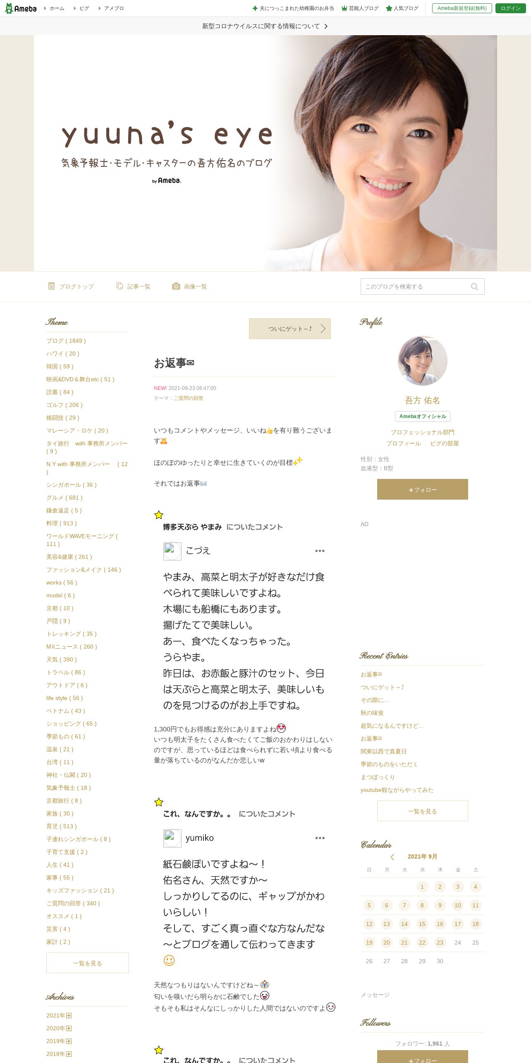Go to previous post ついにゲット～⤴

(290, 329)
